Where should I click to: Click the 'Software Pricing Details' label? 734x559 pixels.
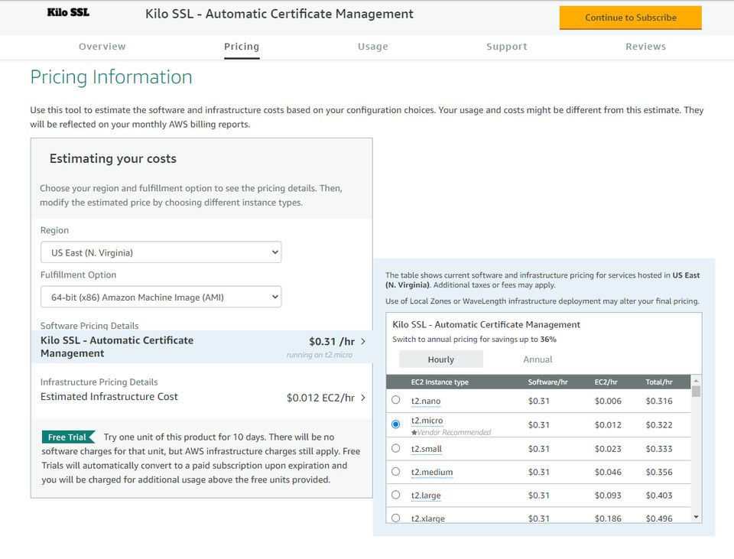tap(89, 325)
